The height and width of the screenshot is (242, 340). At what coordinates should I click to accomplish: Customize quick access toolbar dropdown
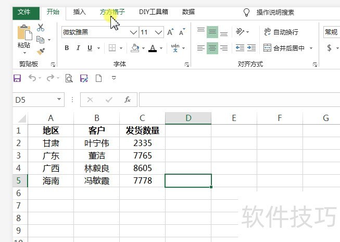(x=114, y=78)
